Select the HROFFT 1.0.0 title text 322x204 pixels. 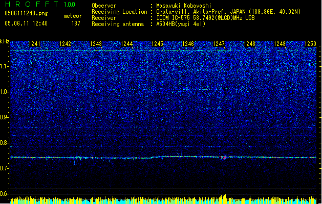tap(40, 4)
